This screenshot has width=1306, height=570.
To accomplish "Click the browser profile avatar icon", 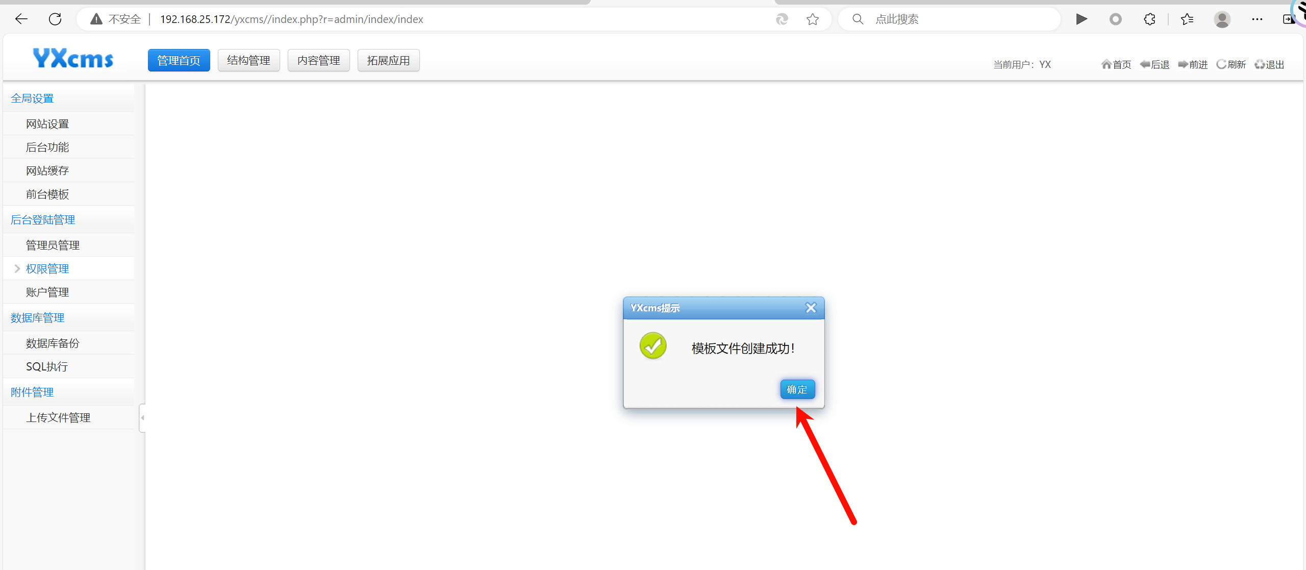I will 1222,19.
